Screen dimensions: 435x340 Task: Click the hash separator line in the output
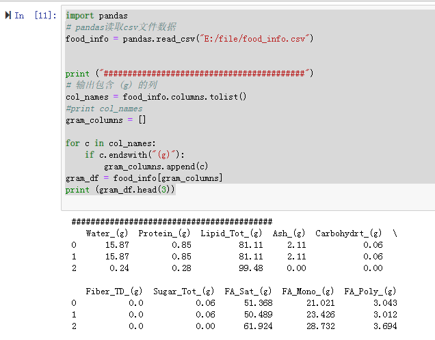(x=172, y=221)
